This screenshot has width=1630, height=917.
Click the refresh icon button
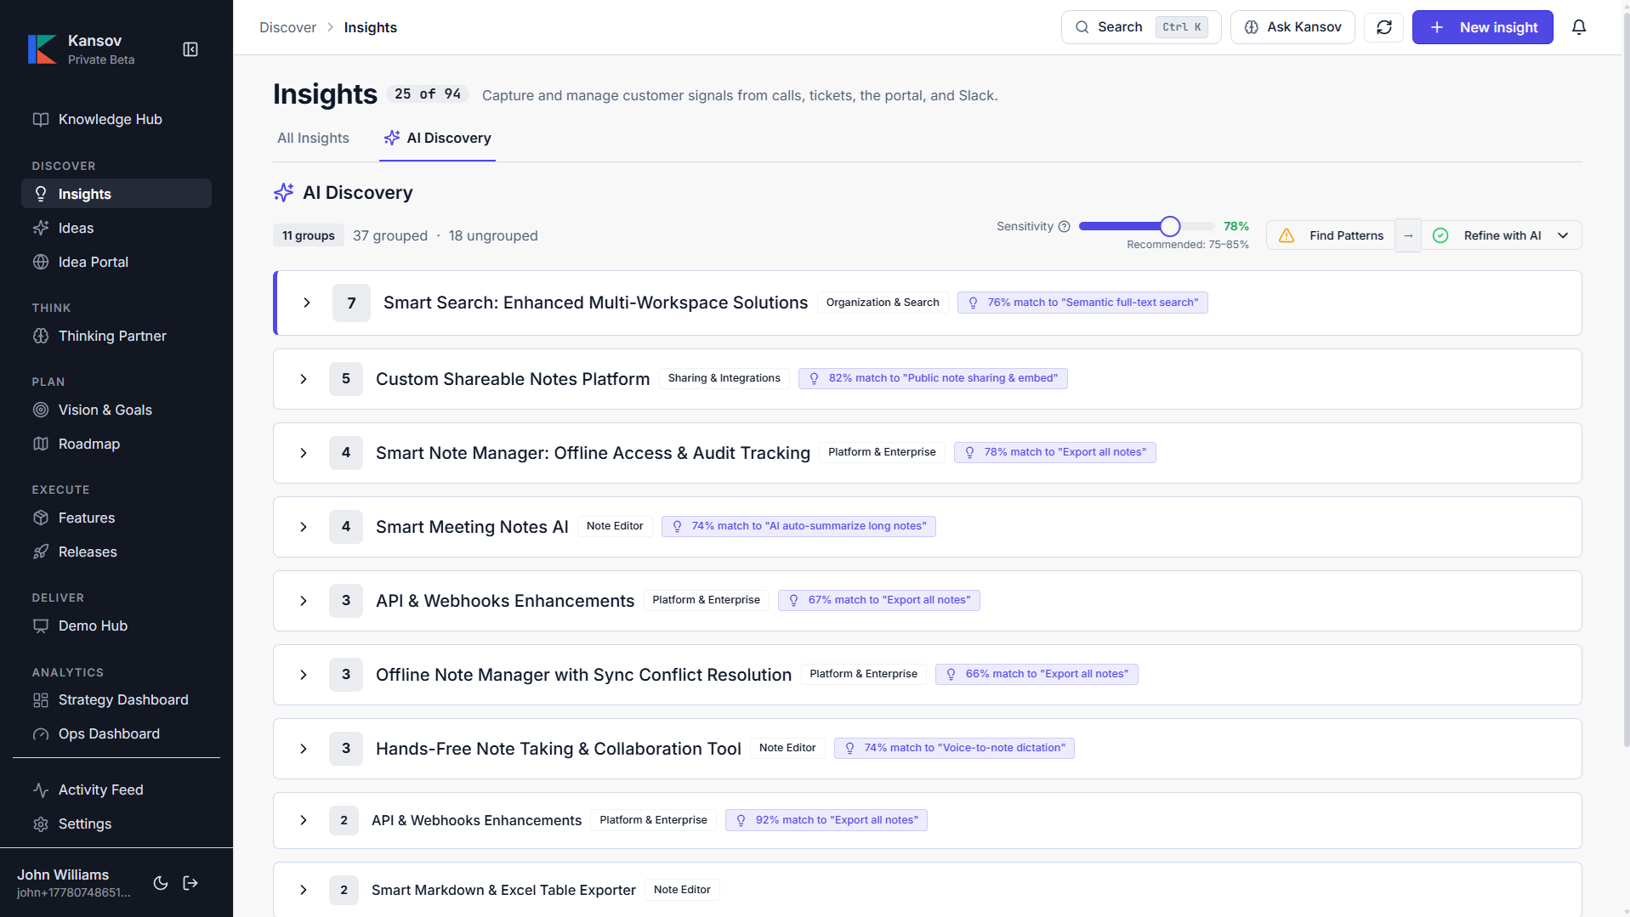[1383, 27]
